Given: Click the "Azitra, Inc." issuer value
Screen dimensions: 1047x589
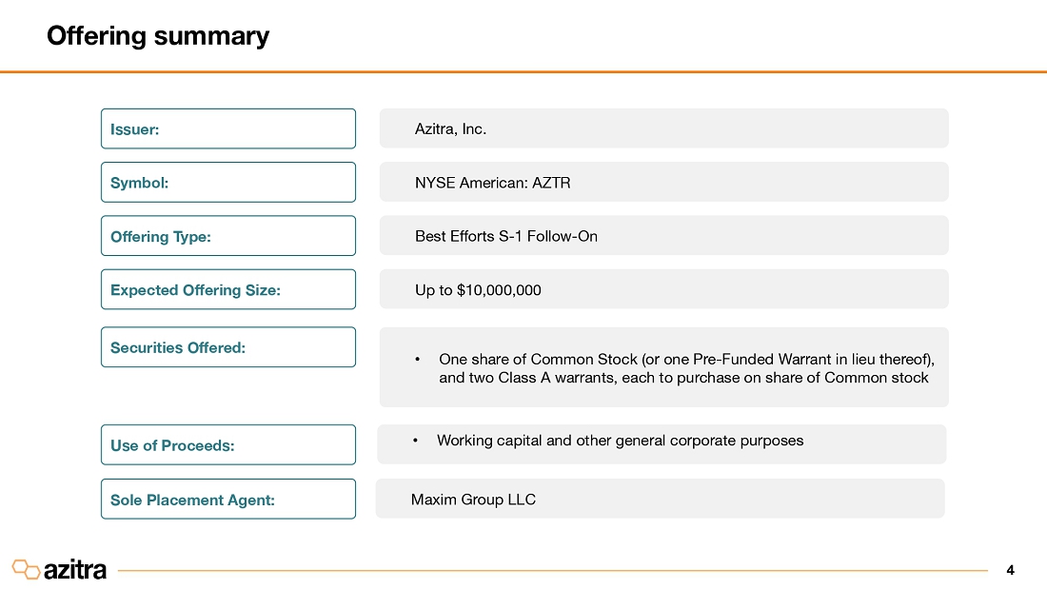Looking at the screenshot, I should [450, 128].
